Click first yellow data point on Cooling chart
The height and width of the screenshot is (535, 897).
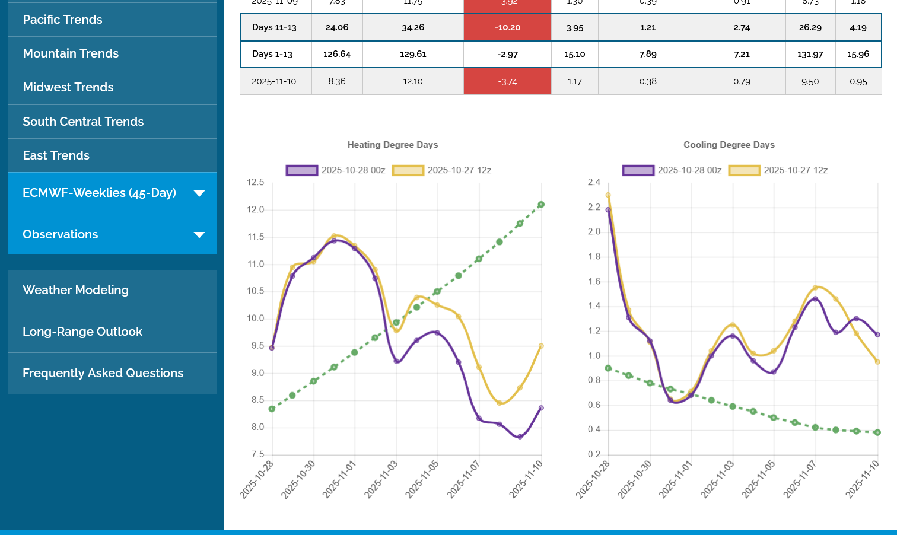(x=608, y=195)
